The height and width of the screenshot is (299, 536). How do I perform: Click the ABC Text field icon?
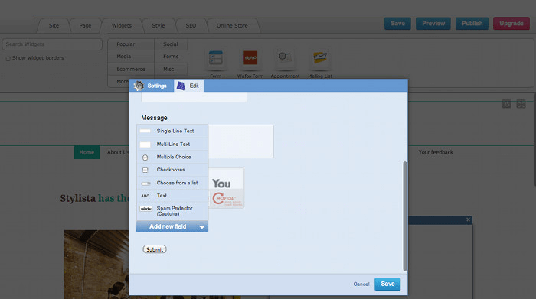coord(145,196)
